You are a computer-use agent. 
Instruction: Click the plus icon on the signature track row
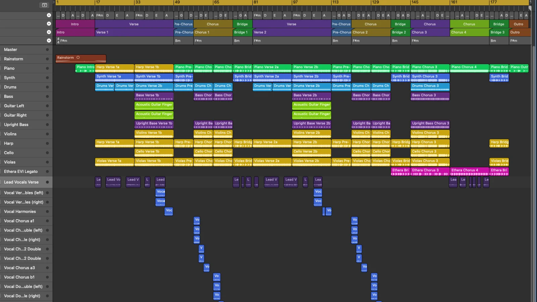click(x=49, y=41)
